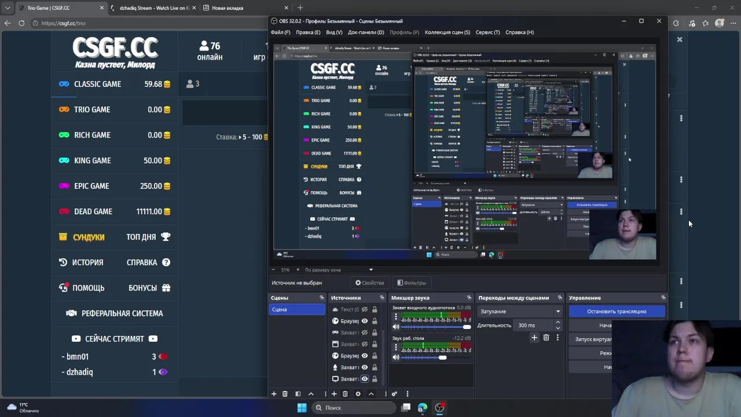Click Остановить трансляцию button
The image size is (741, 417).
click(617, 312)
